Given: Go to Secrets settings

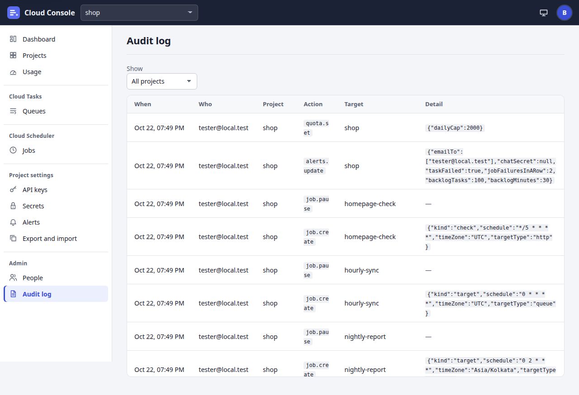Looking at the screenshot, I should point(56,206).
